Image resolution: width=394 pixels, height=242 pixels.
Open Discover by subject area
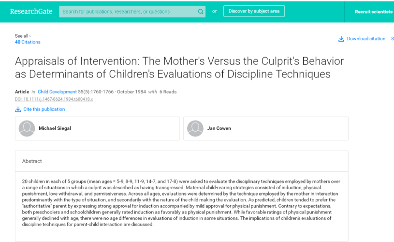254,11
